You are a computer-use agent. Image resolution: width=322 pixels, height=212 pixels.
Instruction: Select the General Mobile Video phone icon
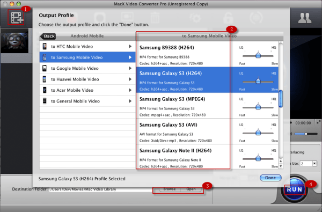point(45,101)
